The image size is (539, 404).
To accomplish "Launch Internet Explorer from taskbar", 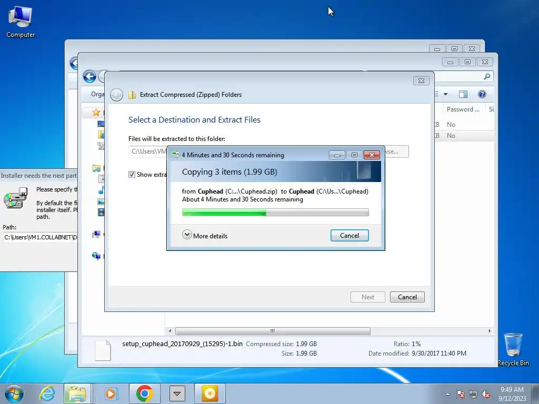I will [x=47, y=393].
